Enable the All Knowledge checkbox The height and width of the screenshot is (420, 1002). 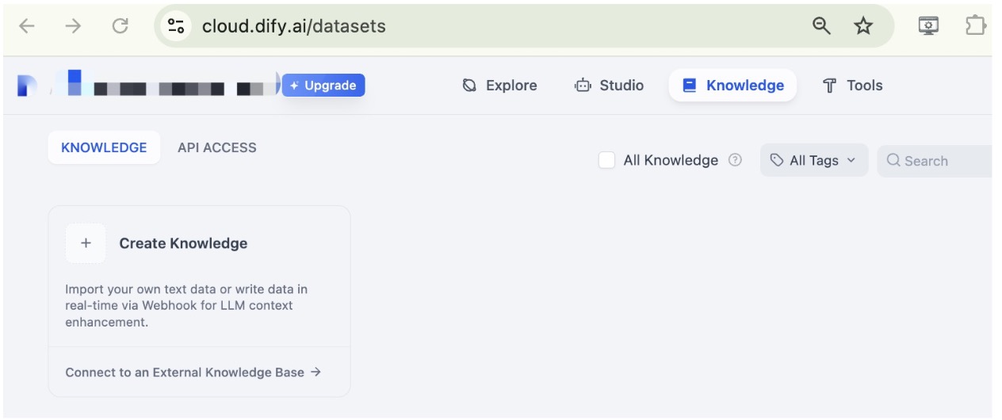tap(606, 160)
